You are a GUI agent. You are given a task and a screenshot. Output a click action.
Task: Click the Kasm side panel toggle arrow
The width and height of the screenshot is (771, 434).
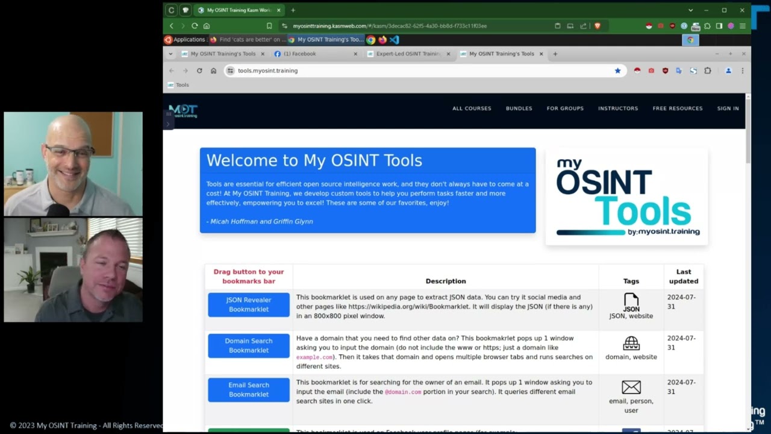pyautogui.click(x=168, y=123)
